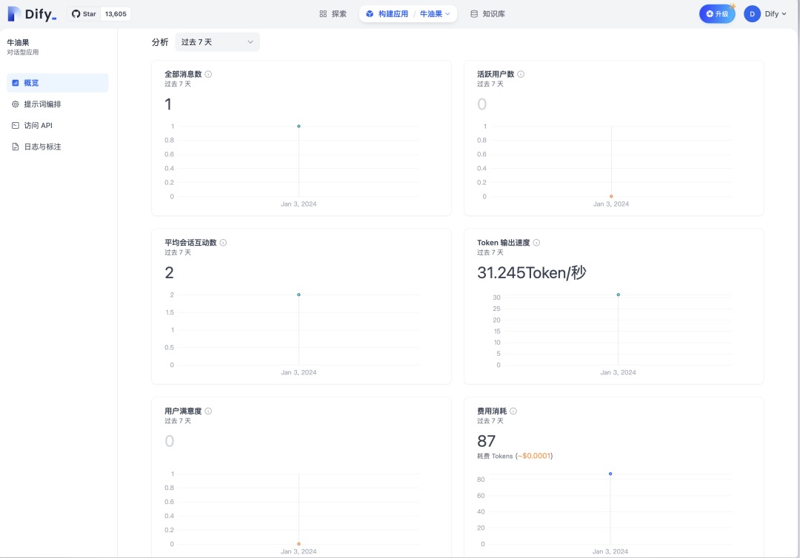The height and width of the screenshot is (558, 800).
Task: Click the info tooltip beside 费用消耗
Action: click(x=513, y=411)
